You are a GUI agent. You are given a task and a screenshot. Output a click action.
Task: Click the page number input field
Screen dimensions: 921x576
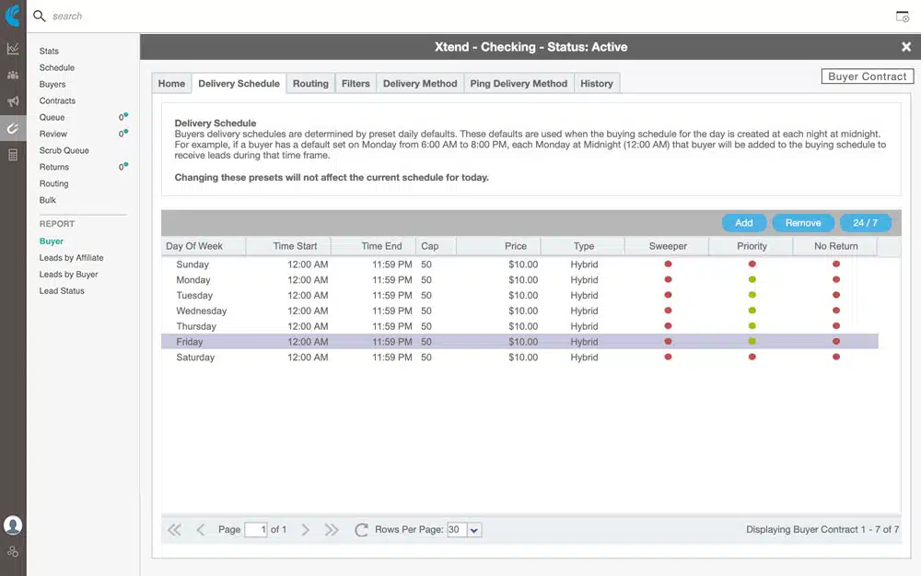pos(255,530)
